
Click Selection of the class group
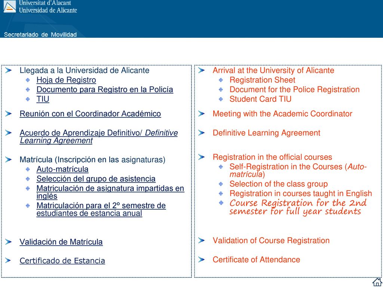[x=279, y=184]
